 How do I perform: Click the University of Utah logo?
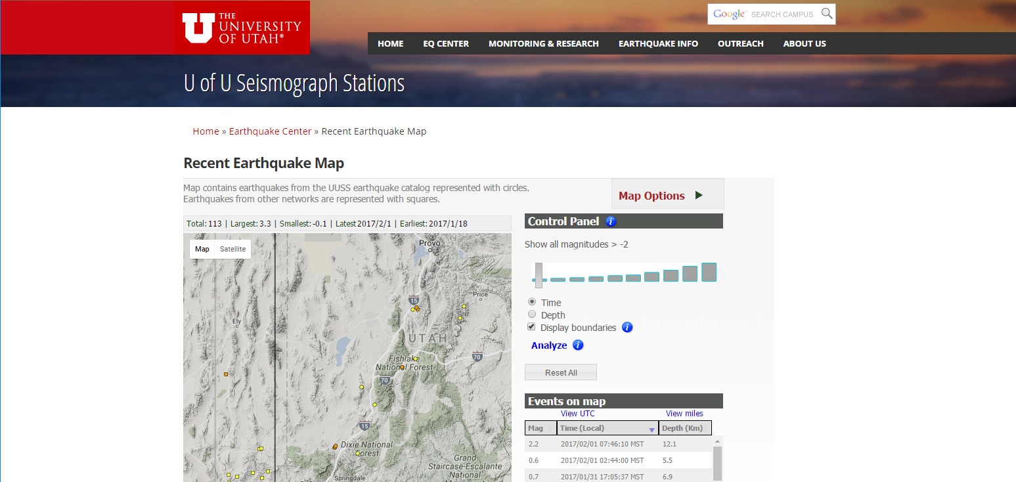242,28
